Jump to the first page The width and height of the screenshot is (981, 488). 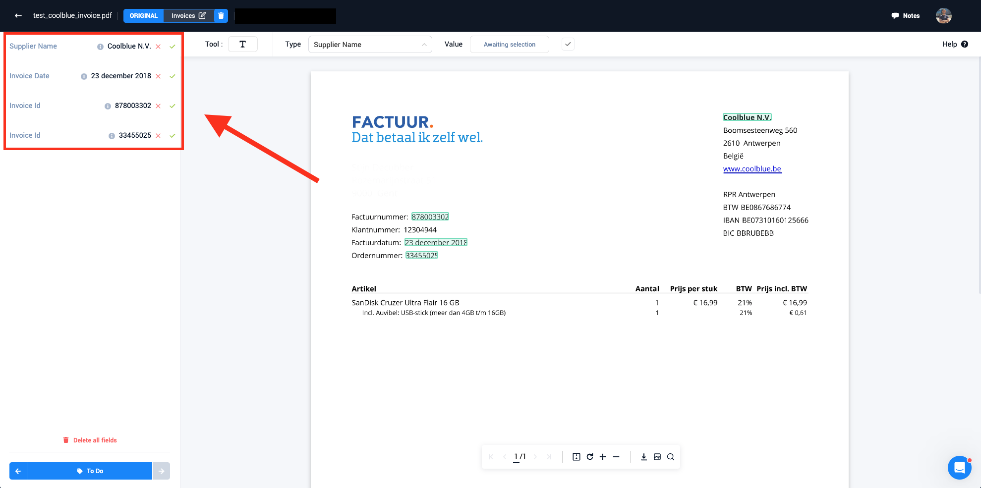[x=491, y=457]
